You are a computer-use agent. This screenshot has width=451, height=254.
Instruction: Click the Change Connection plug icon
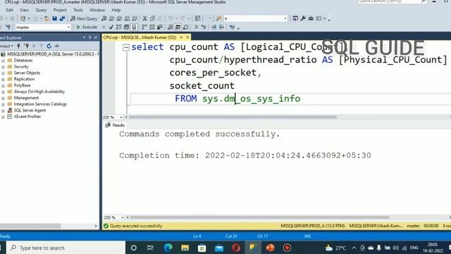[x=8, y=27]
